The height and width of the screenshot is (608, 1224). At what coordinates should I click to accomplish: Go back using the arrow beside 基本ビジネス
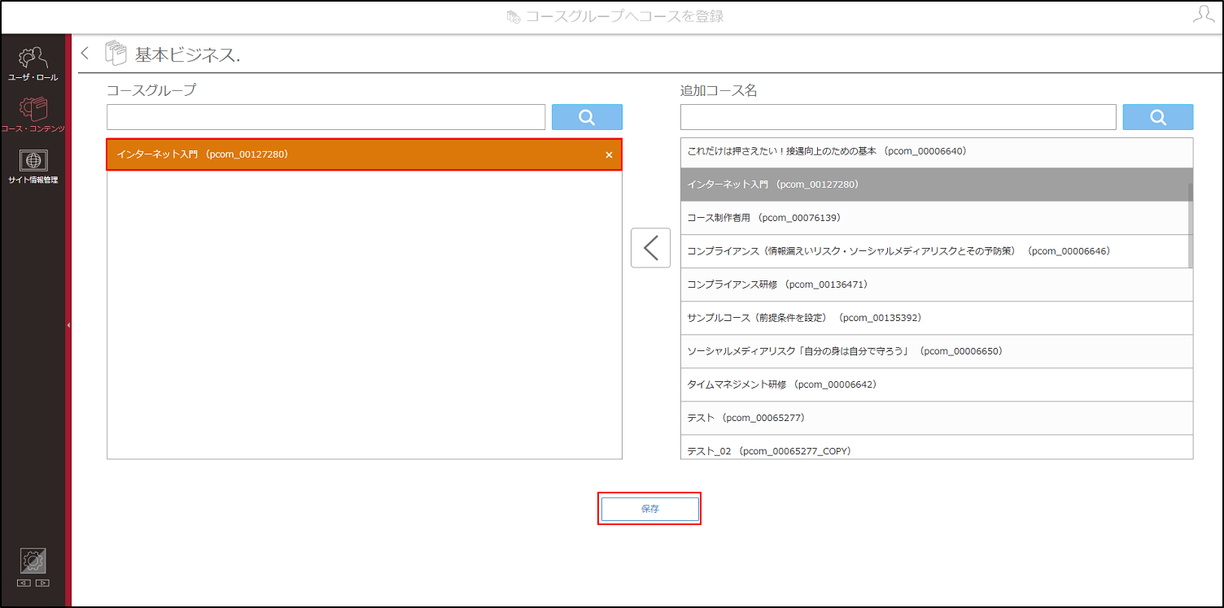click(x=85, y=54)
